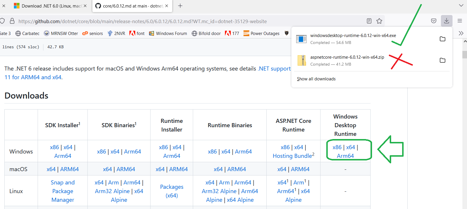Screen dimensions: 467x209
Task: Click the site padlock security icon
Action: pos(12,21)
